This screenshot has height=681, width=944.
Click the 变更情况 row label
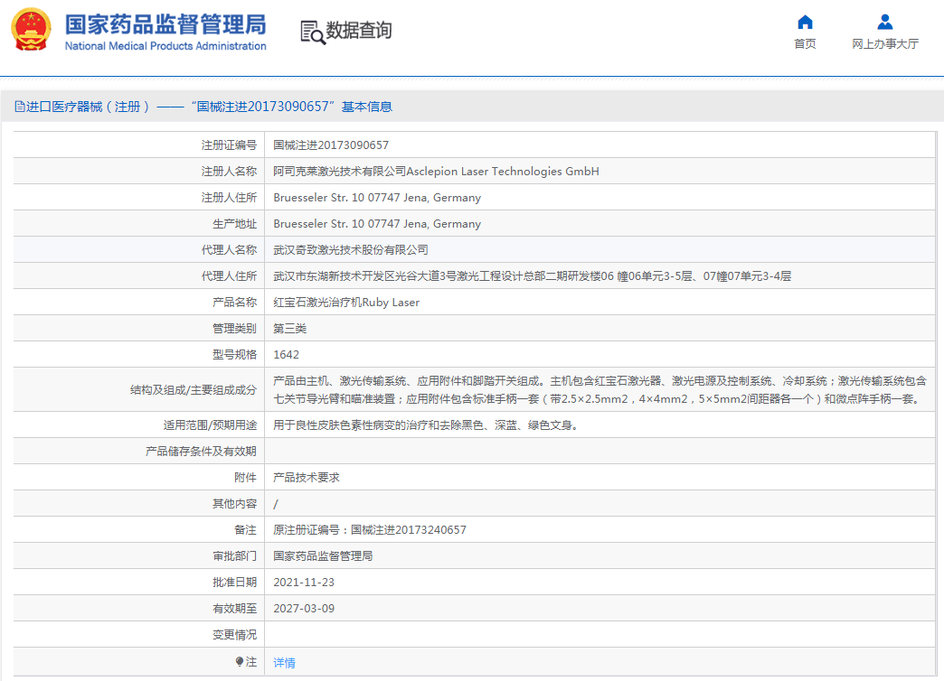click(234, 635)
